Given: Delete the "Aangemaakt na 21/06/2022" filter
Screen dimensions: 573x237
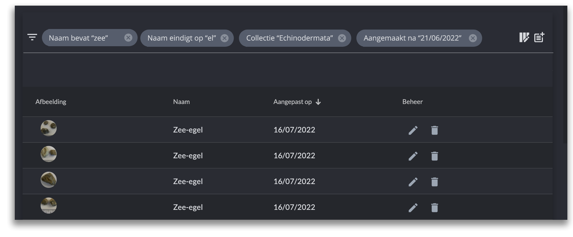Looking at the screenshot, I should 473,38.
